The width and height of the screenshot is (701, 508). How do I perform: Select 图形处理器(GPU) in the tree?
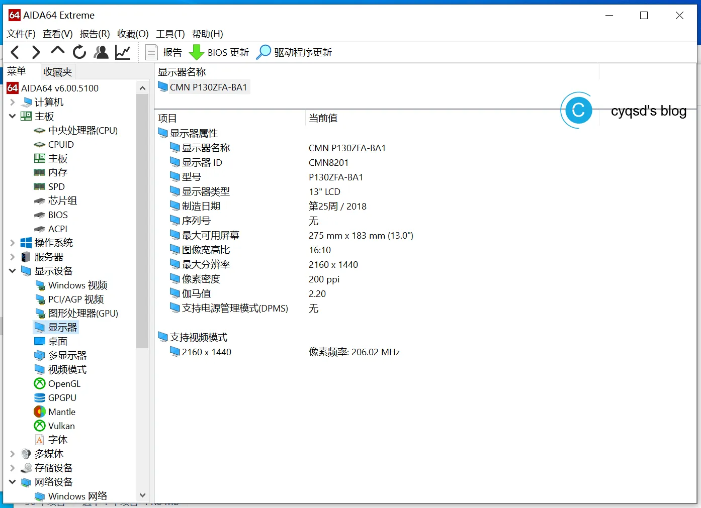point(76,314)
